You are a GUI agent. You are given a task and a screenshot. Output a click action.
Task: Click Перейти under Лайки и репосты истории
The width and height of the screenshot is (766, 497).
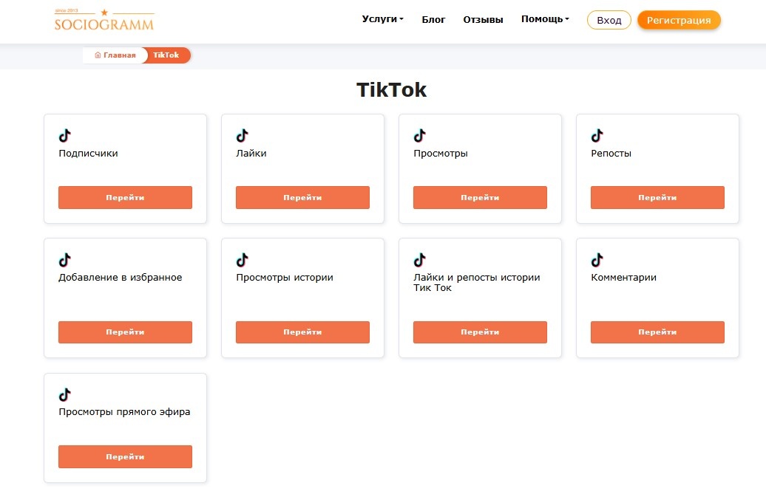[x=480, y=332]
